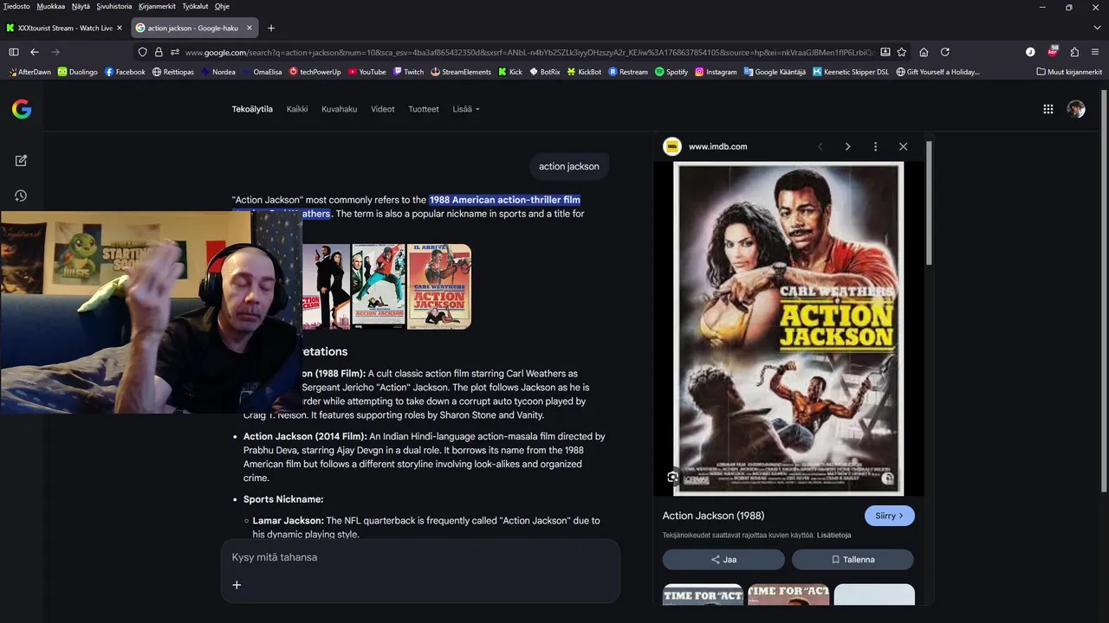Screen dimensions: 1109x623
Task: Open the Ohje menu
Action: (x=222, y=6)
